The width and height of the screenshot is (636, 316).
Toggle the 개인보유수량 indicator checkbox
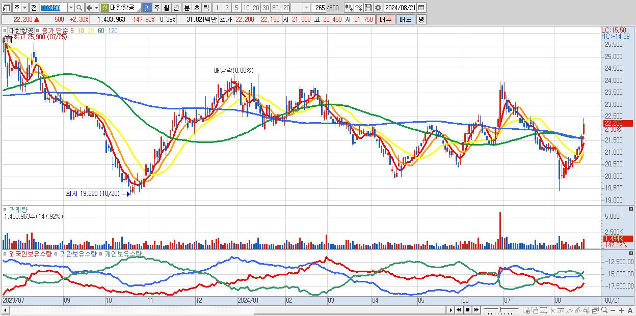coord(100,254)
